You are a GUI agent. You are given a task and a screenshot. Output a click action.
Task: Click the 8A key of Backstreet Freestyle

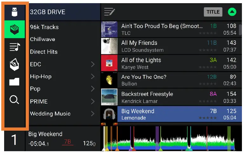pos(213,94)
